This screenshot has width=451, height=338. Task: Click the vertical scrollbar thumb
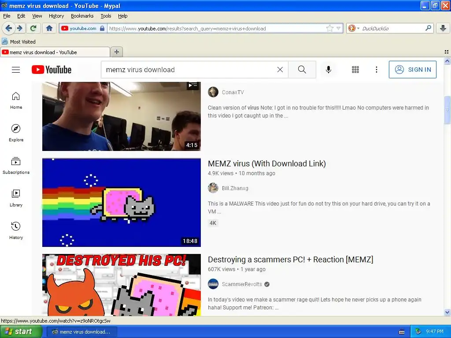447,110
